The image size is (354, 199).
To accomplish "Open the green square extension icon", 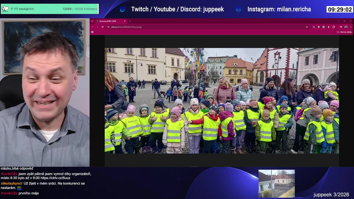I will point(324,27).
